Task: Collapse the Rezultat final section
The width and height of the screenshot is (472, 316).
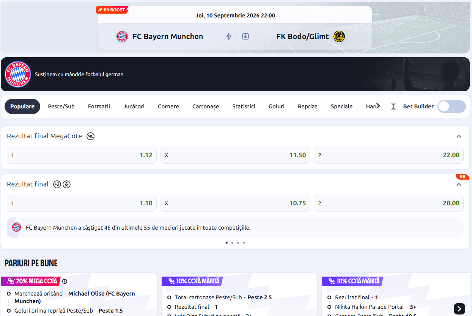Action: (459, 184)
